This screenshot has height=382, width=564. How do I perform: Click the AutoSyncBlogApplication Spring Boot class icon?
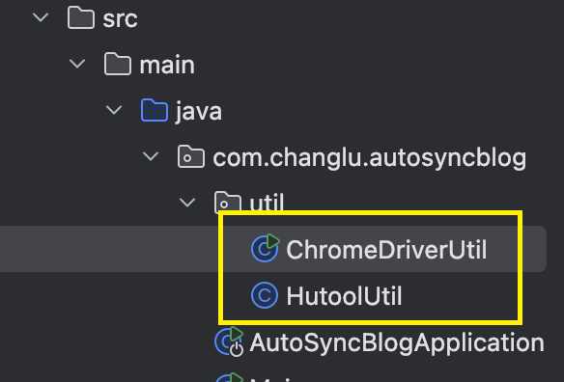[229, 341]
